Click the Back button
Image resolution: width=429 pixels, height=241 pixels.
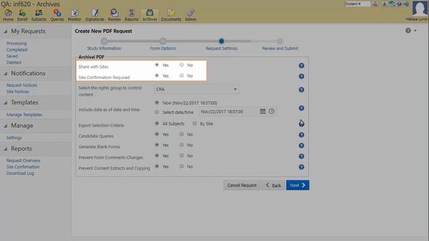tap(273, 185)
